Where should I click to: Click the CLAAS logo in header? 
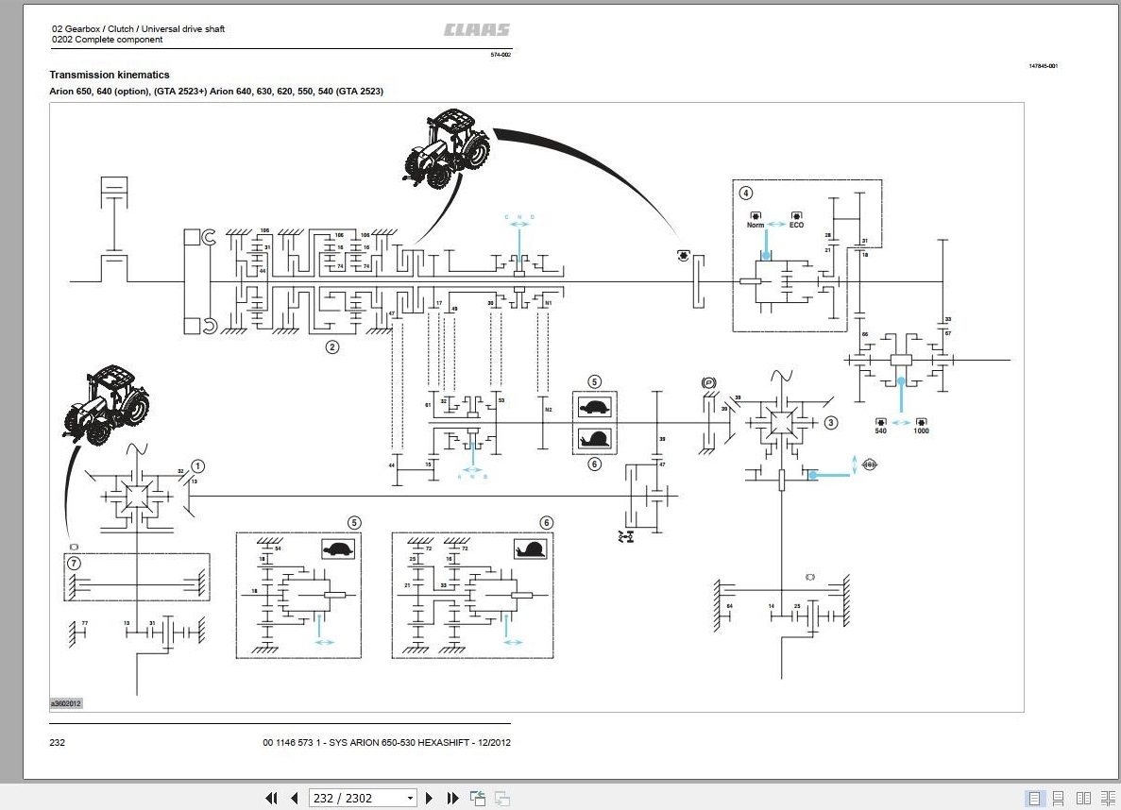[x=477, y=29]
